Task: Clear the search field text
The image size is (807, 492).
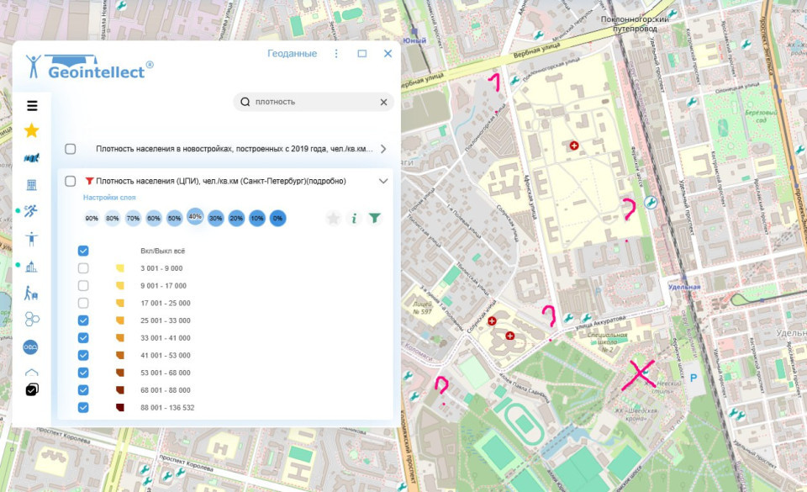Action: point(383,102)
